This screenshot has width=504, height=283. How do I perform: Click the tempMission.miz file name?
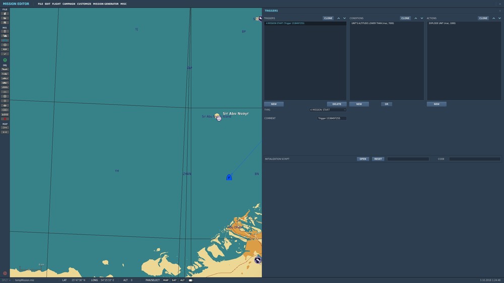click(24, 280)
